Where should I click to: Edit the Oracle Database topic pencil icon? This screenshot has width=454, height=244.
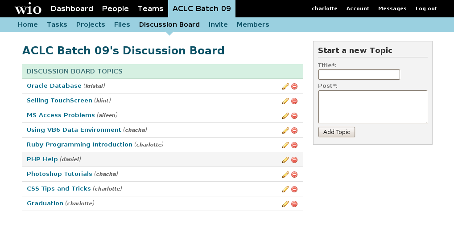click(x=285, y=86)
